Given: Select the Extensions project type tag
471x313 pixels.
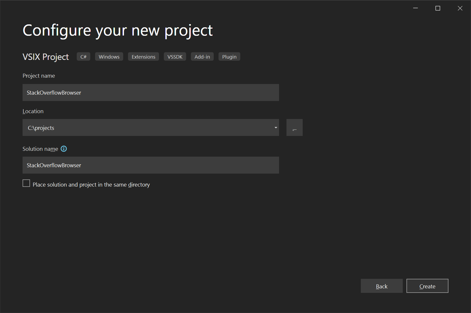Looking at the screenshot, I should click(143, 56).
